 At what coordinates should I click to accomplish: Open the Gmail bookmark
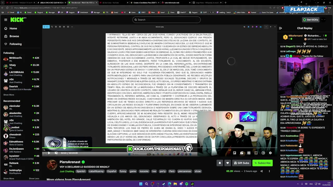(x=11, y=12)
